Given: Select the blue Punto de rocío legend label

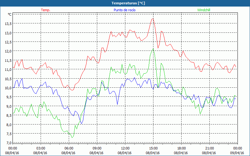Looking at the screenshot, I should pyautogui.click(x=124, y=10).
